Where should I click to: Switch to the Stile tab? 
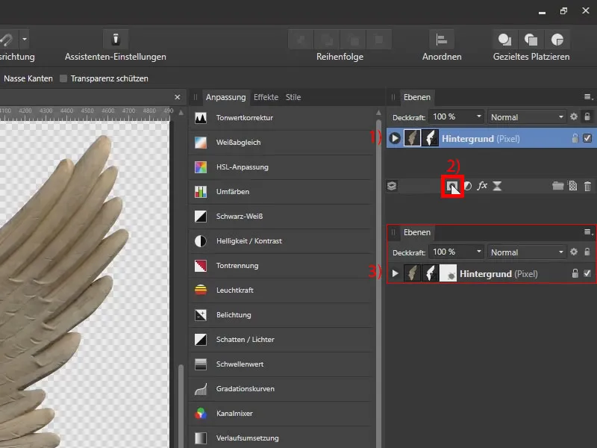click(293, 97)
